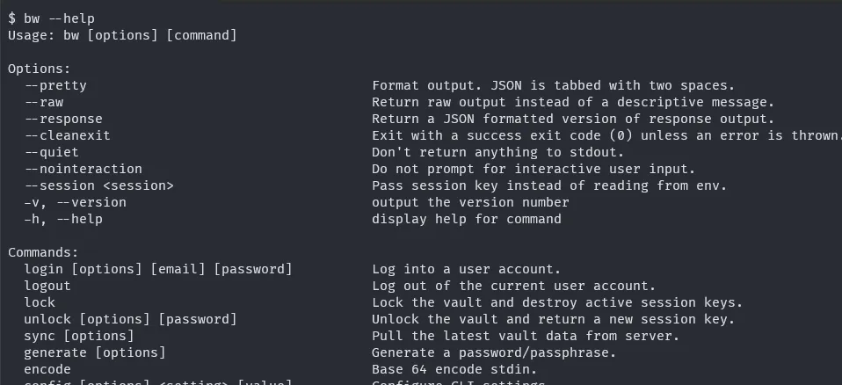Click the --response option flag
842x385 pixels.
pos(63,119)
